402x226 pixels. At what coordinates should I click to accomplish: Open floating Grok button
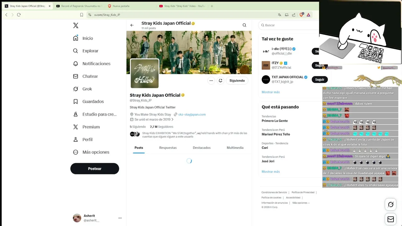(x=391, y=205)
